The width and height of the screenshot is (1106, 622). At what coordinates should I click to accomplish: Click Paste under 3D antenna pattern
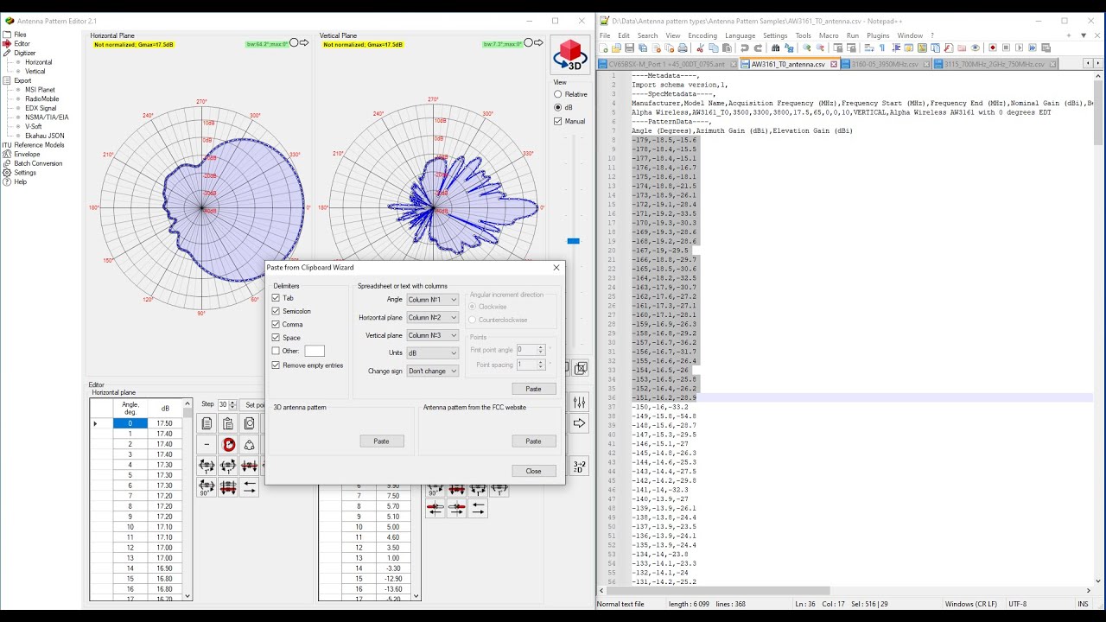381,441
